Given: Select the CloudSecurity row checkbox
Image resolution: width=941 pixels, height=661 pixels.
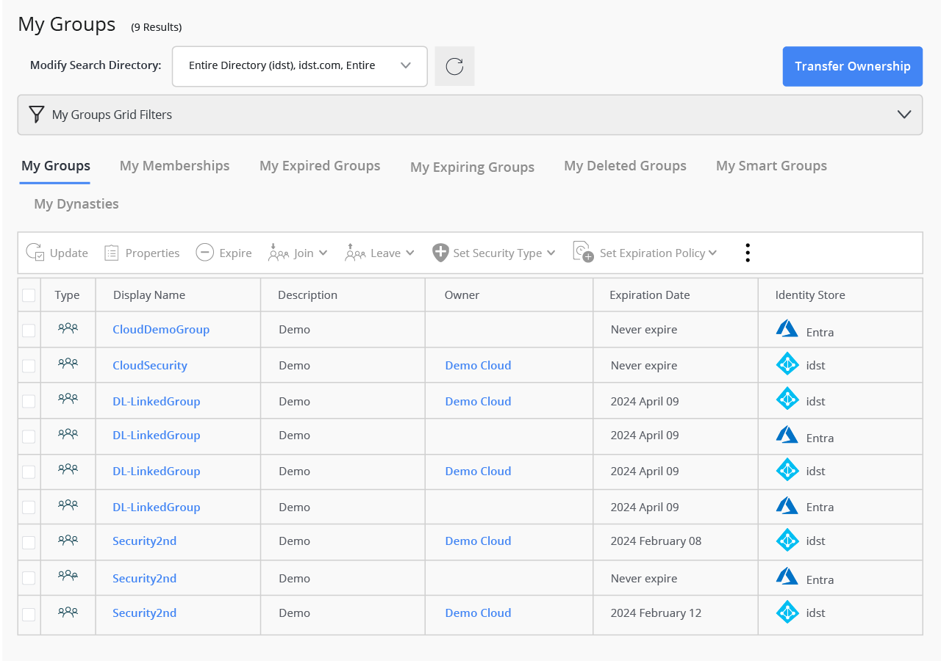Looking at the screenshot, I should point(29,366).
